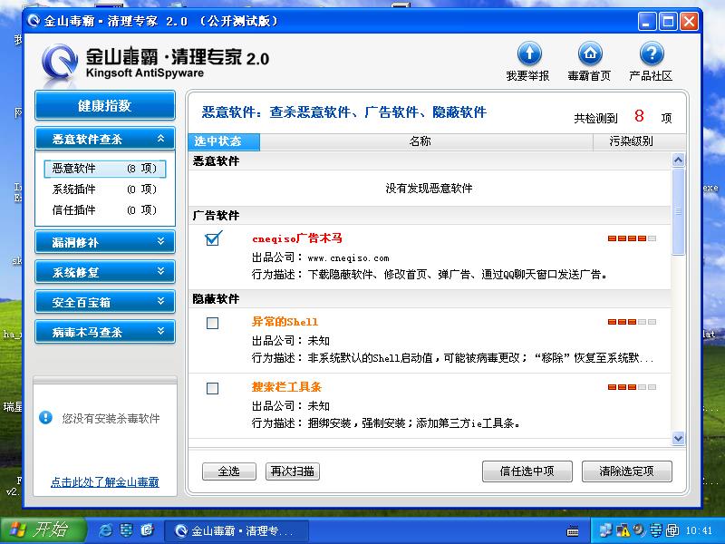Click the 搜索栏工具条 pollution level bar
Screen dimensions: 725x544
coord(632,387)
